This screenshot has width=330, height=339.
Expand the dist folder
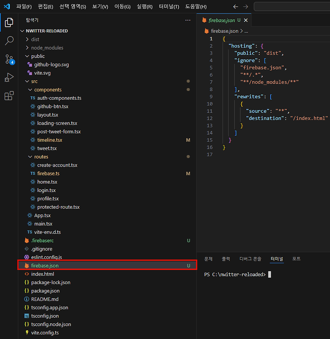pyautogui.click(x=27, y=39)
